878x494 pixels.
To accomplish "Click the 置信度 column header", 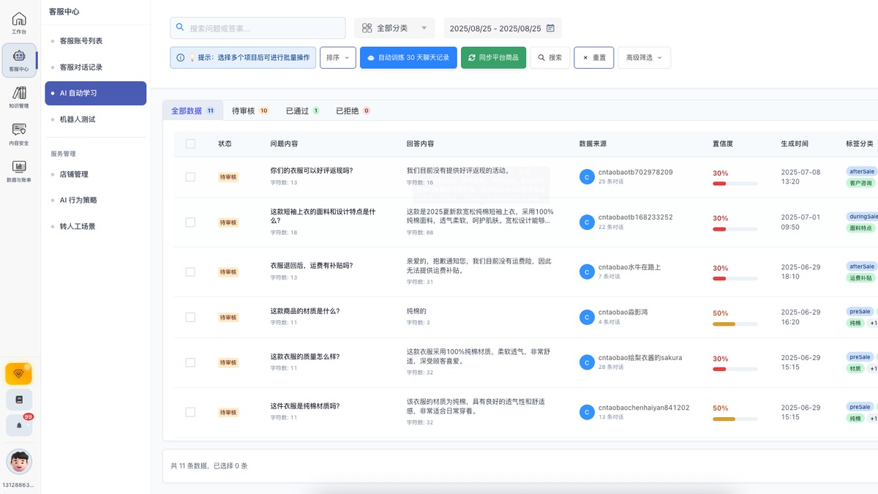I will pos(722,143).
